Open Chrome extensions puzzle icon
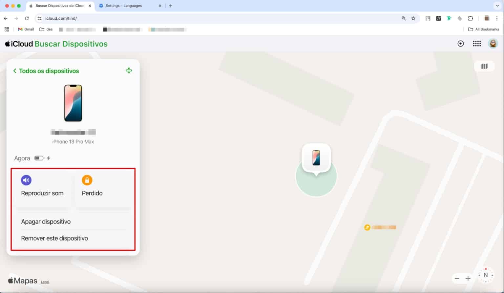 470,18
